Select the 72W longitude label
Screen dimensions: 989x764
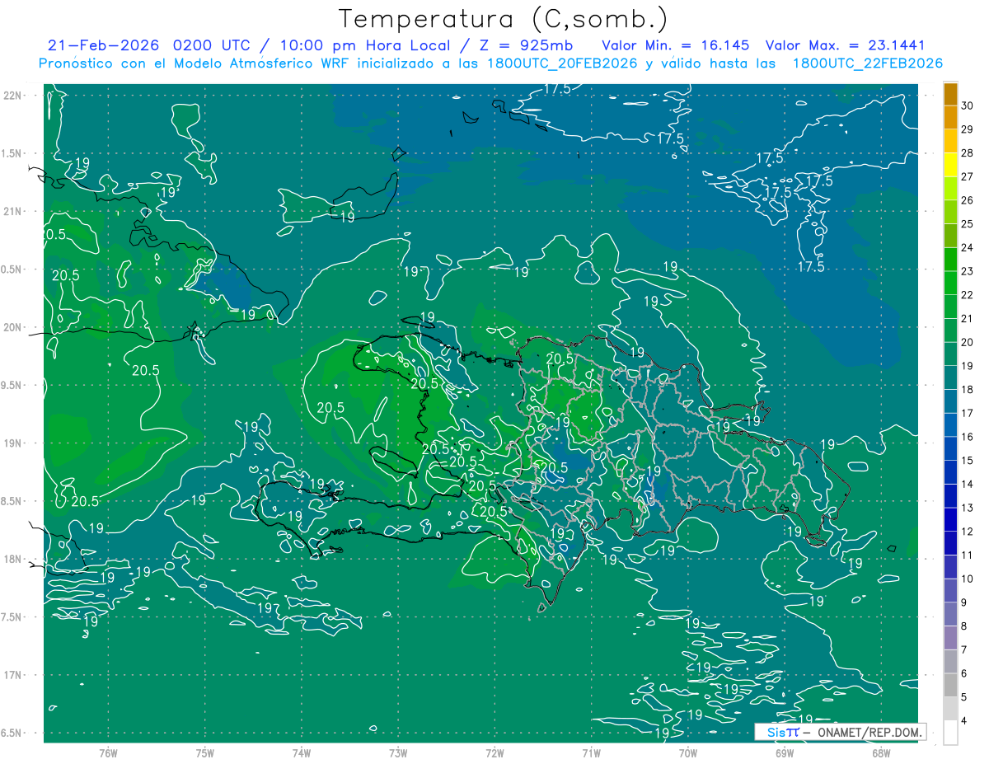tap(494, 752)
